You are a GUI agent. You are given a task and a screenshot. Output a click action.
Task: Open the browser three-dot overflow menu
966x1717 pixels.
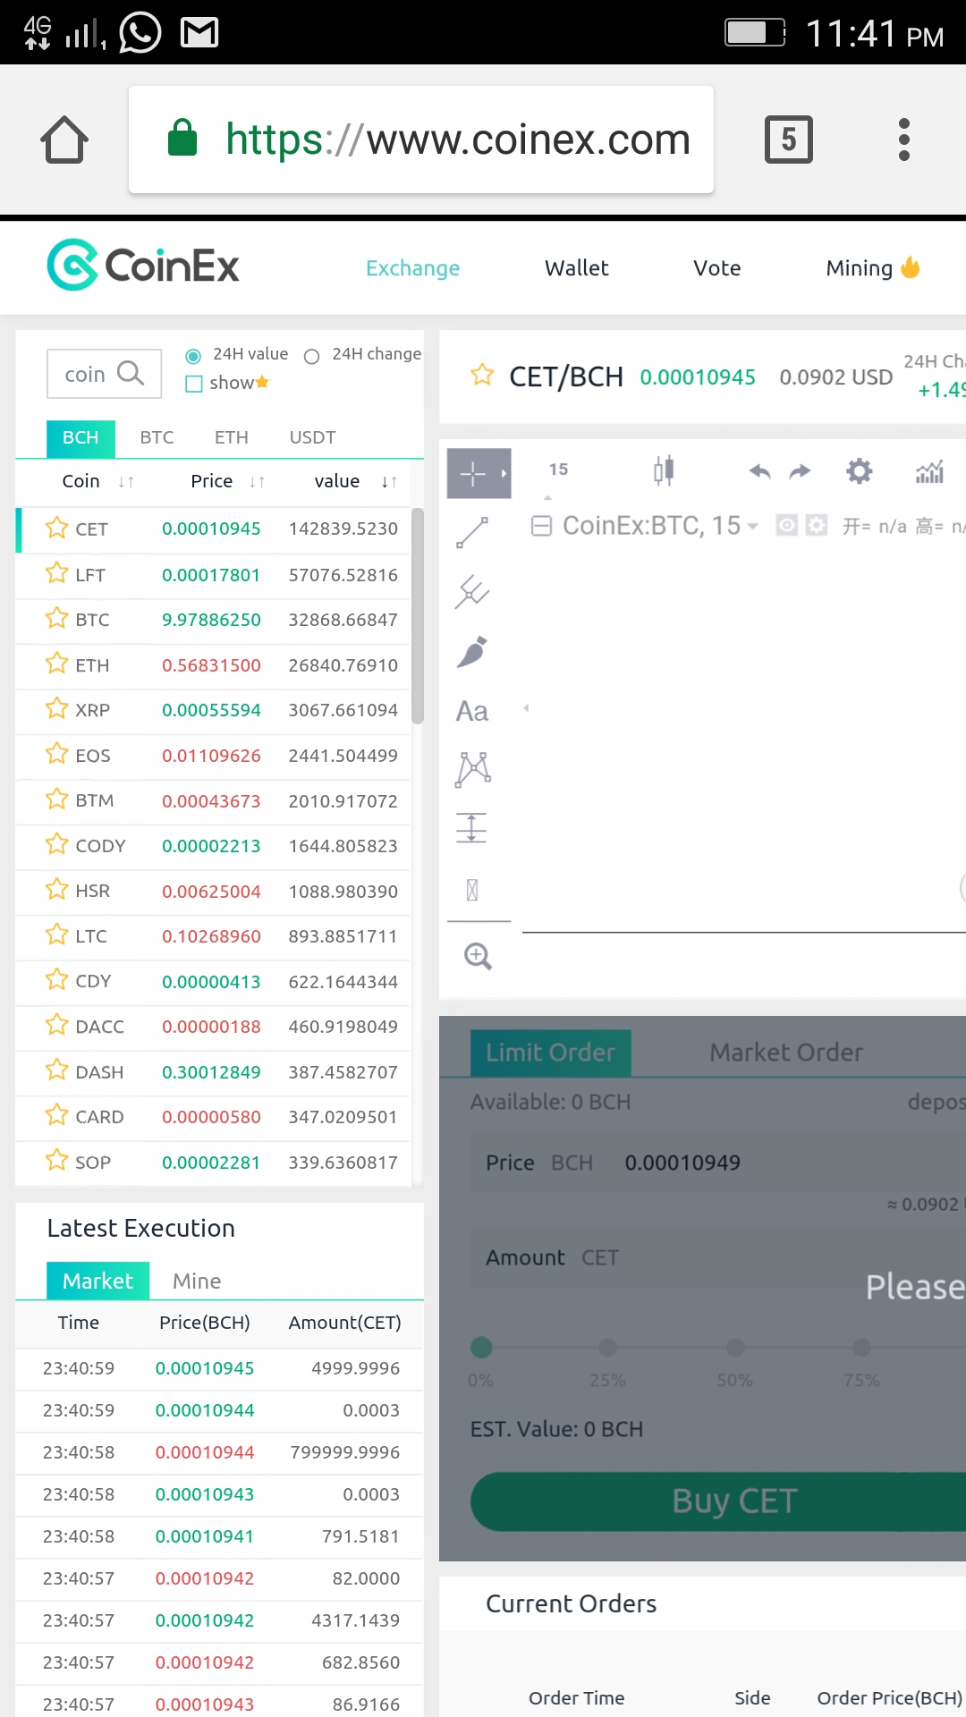tap(903, 140)
